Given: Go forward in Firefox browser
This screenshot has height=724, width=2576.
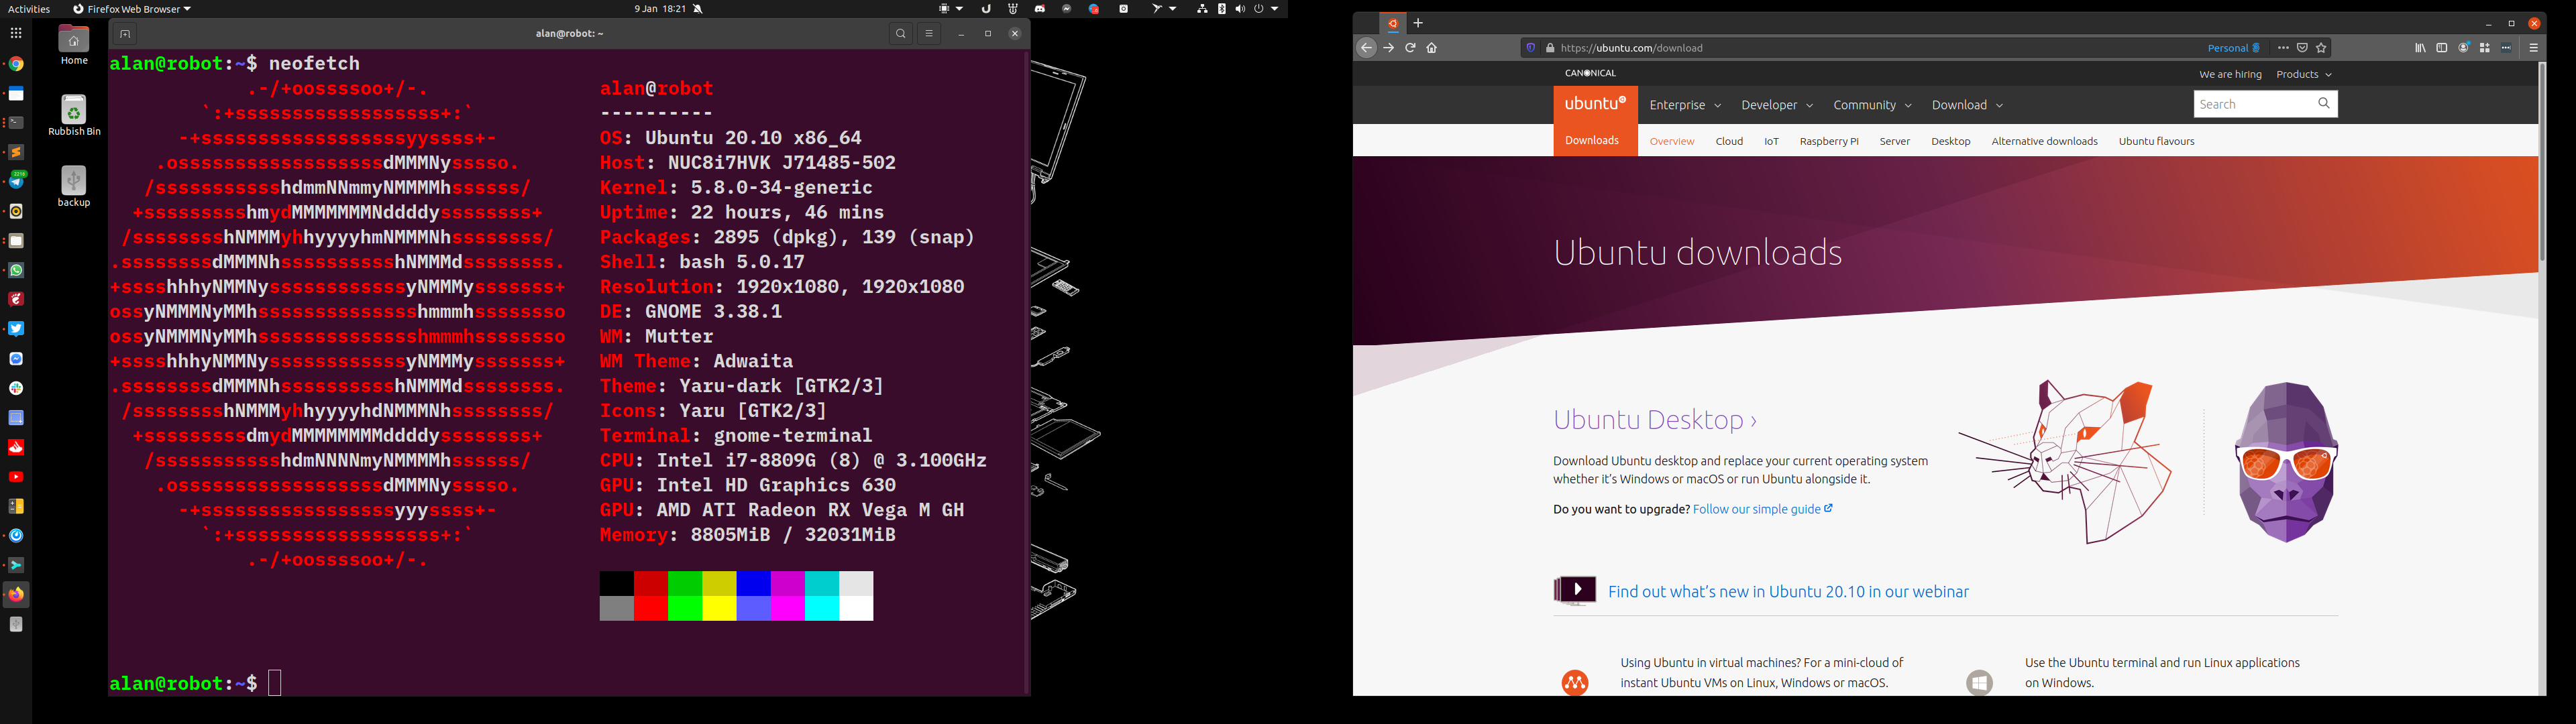Looking at the screenshot, I should point(1389,48).
